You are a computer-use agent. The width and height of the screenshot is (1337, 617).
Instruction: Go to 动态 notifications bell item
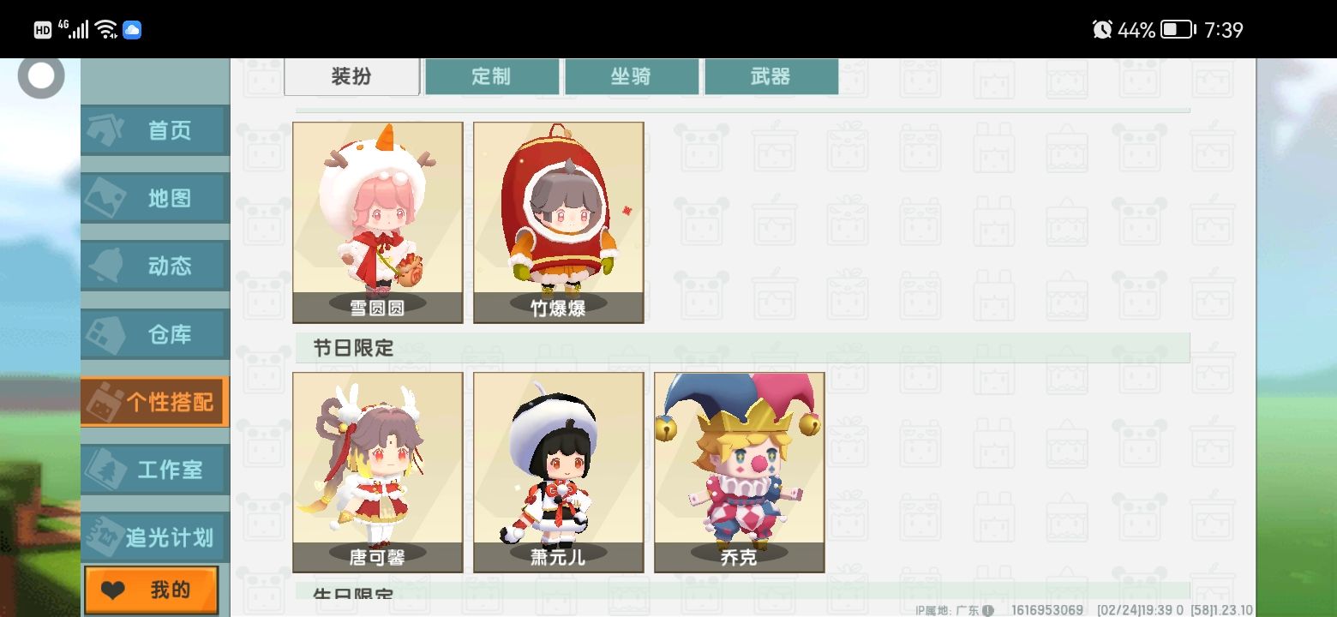tap(155, 266)
